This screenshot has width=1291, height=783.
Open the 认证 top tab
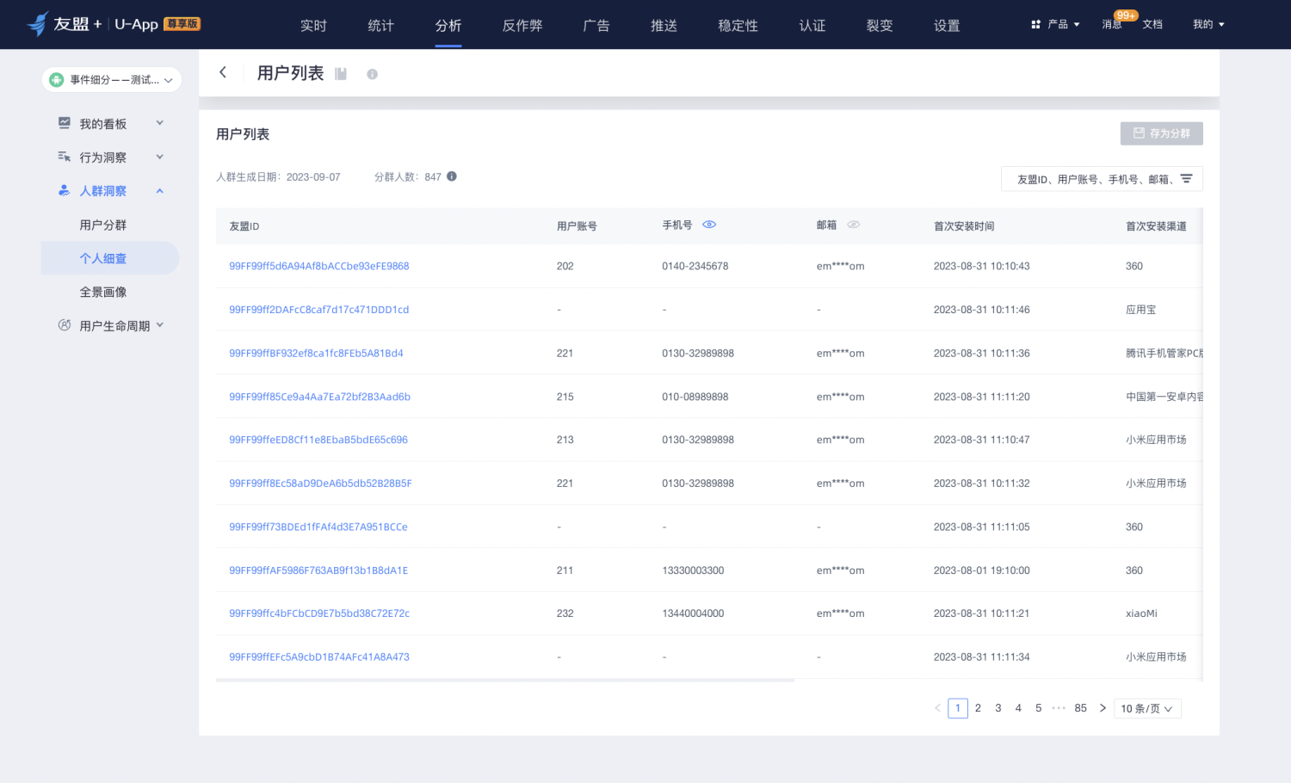[812, 26]
